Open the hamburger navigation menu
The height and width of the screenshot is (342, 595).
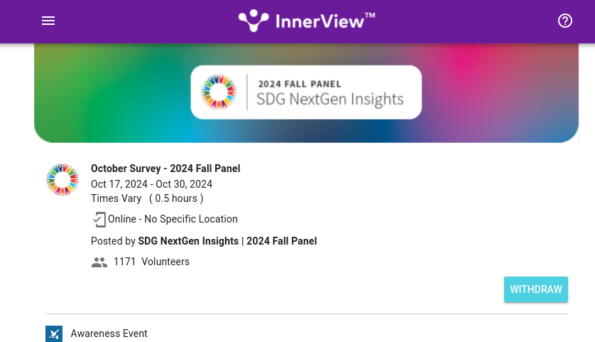48,21
